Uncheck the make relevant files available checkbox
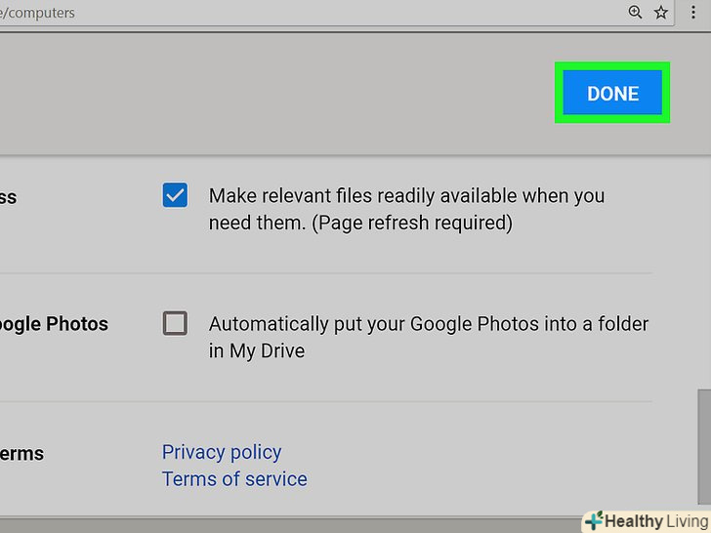Image resolution: width=711 pixels, height=533 pixels. coord(175,195)
